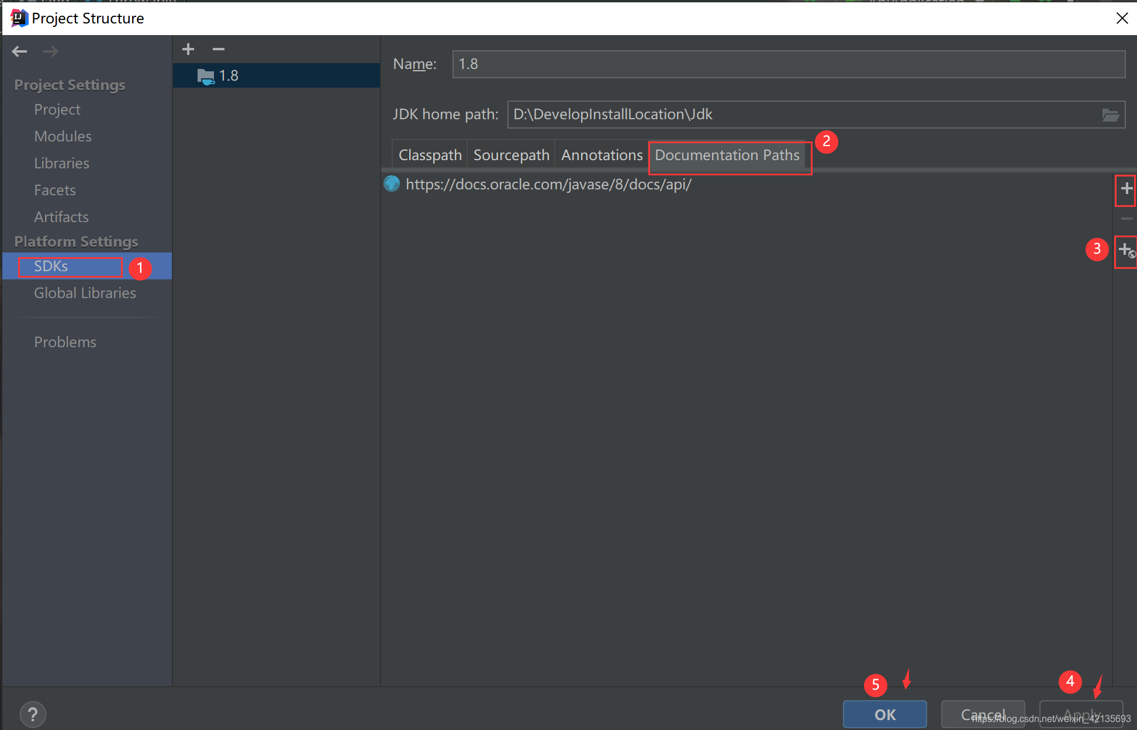Open help with question mark button
Screen dimensions: 1137x730
[33, 714]
